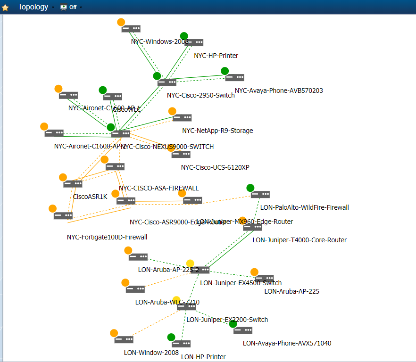Select the LON-Window-2008 device node icon

coord(124,339)
